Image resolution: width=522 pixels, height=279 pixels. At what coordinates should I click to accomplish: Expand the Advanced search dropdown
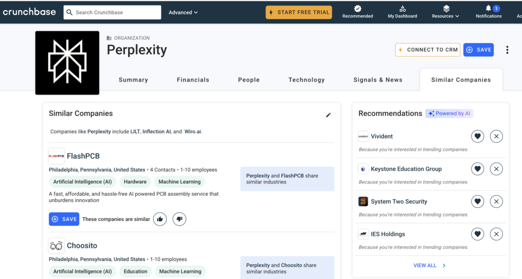click(183, 12)
